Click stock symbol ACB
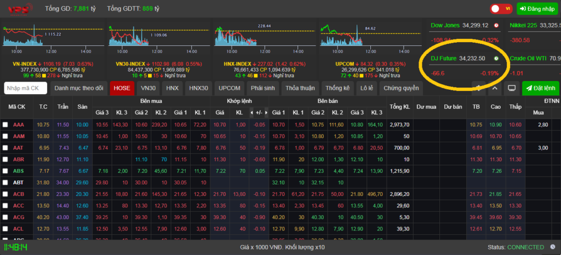Screen dimensions: 561x255 click(18, 194)
